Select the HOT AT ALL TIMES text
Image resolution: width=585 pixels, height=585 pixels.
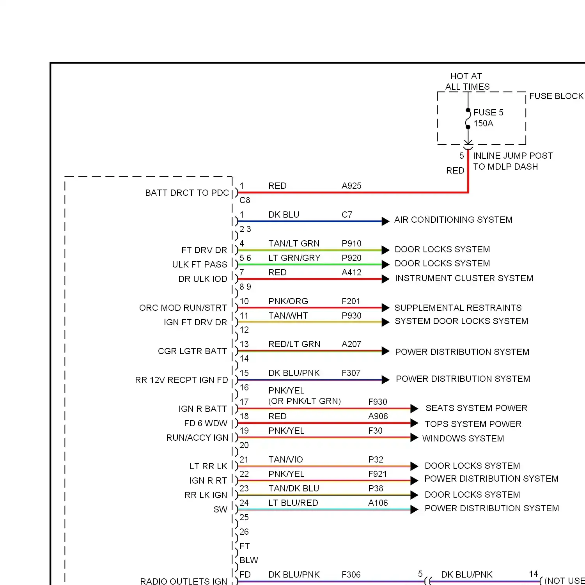point(467,82)
